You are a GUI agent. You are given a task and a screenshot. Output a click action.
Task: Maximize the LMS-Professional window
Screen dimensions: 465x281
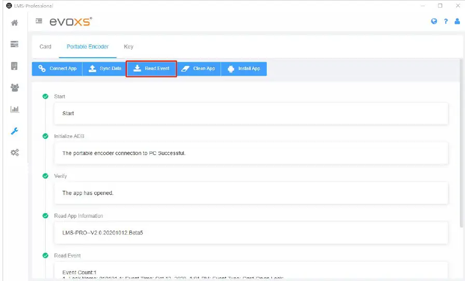[440, 6]
